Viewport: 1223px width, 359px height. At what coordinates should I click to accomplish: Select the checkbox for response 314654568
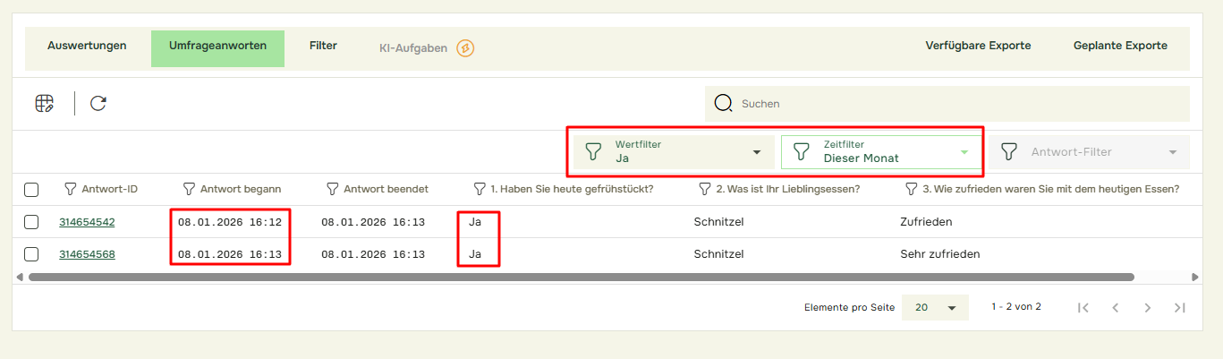(x=31, y=254)
